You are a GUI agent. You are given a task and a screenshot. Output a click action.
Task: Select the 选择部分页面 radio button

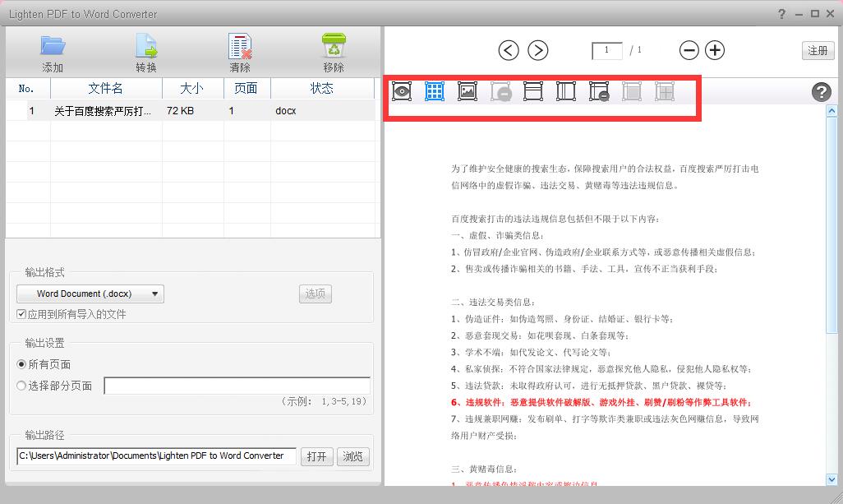21,386
